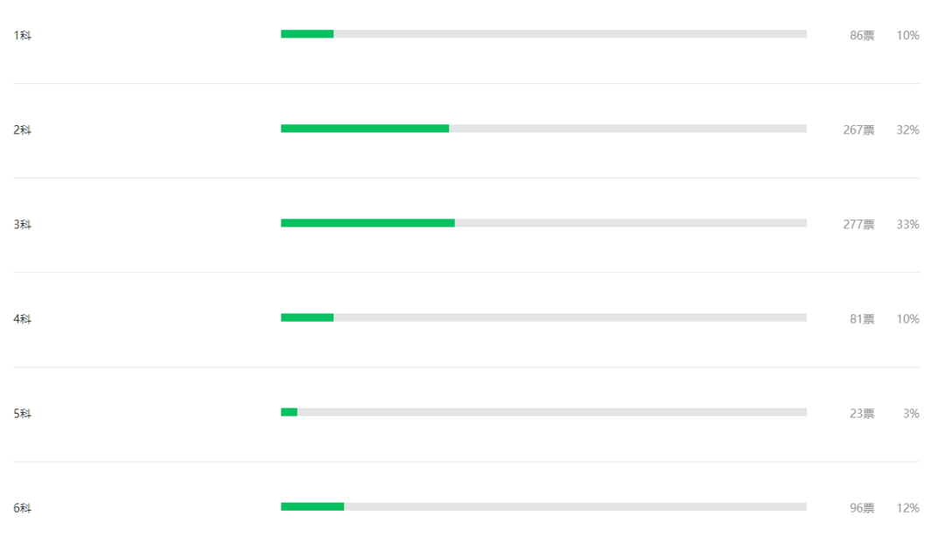The height and width of the screenshot is (551, 945).
Task: Select the 23票 vote count
Action: click(862, 414)
